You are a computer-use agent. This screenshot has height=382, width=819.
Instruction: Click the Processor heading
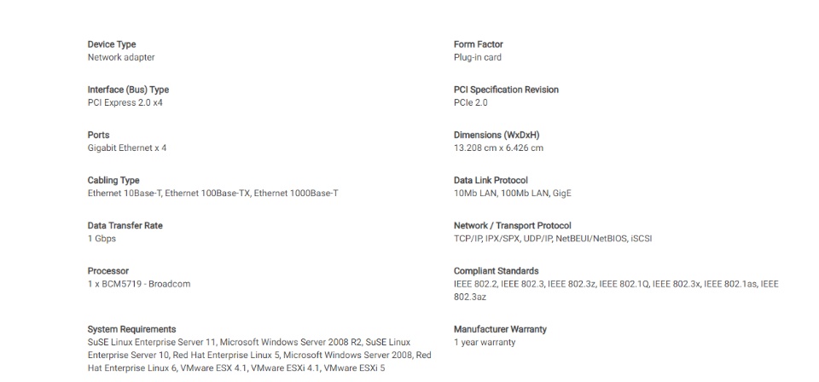[x=107, y=271]
